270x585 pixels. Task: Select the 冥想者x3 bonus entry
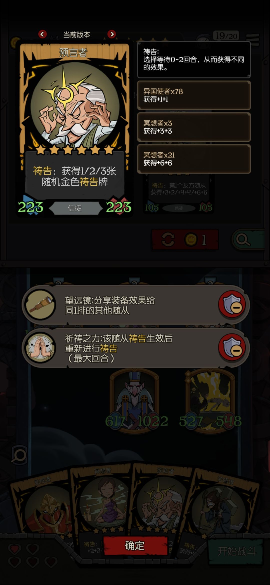tap(194, 127)
